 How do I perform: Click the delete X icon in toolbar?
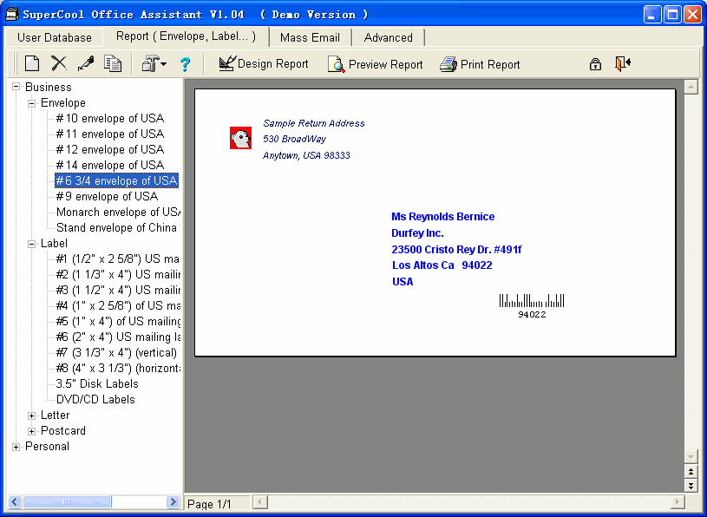point(58,63)
